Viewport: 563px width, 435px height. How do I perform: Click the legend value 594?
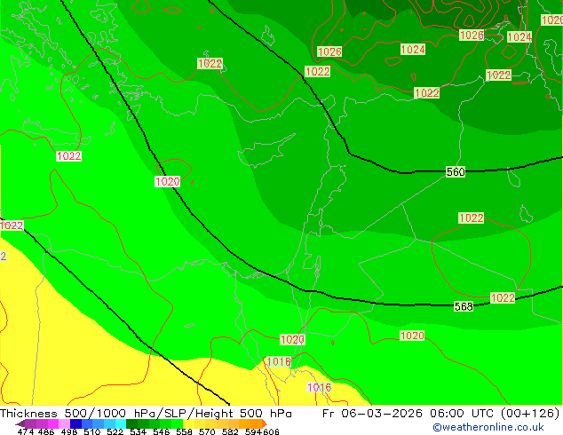pyautogui.click(x=253, y=431)
